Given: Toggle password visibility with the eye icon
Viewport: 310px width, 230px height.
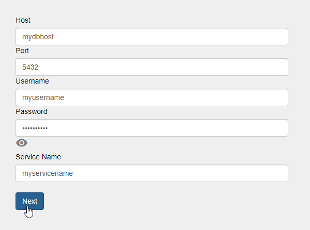Looking at the screenshot, I should click(22, 143).
